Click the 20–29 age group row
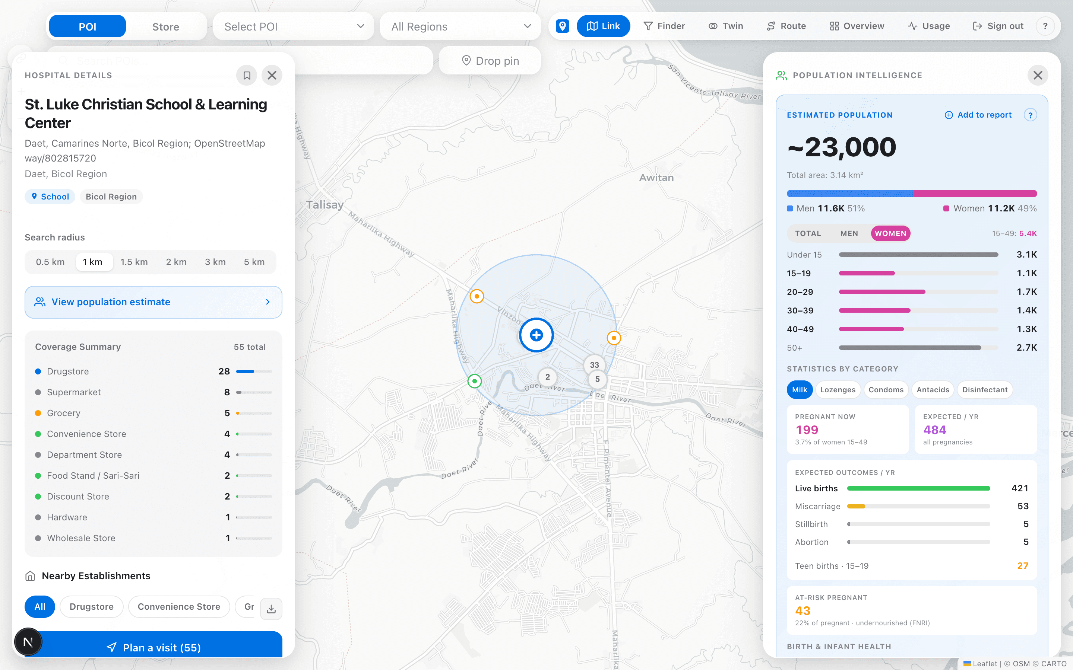The image size is (1073, 670). pyautogui.click(x=912, y=292)
